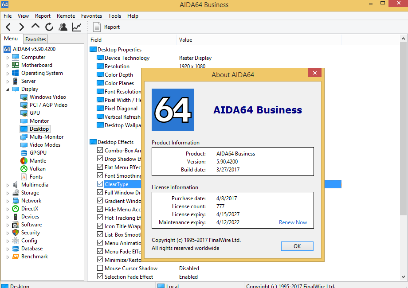The width and height of the screenshot is (408, 288).
Task: Select the Mantle icon in the tree
Action: pyautogui.click(x=24, y=161)
